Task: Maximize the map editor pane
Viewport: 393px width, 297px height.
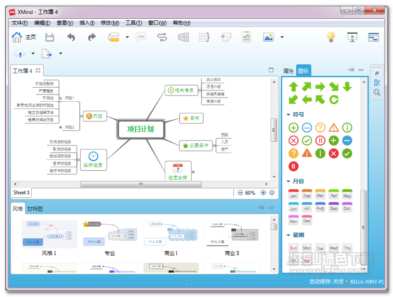Action: [271, 70]
